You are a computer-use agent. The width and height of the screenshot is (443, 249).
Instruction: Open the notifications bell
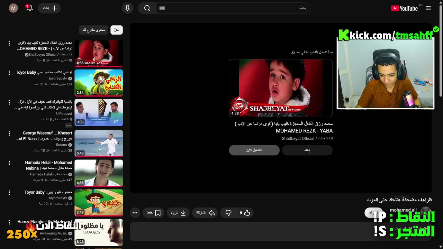point(30,8)
